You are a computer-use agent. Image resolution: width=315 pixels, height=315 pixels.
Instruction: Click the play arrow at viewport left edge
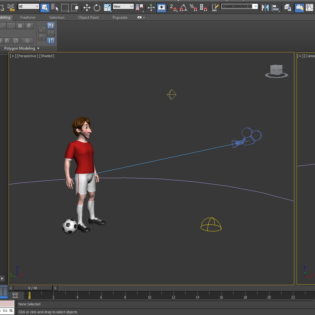2,279
